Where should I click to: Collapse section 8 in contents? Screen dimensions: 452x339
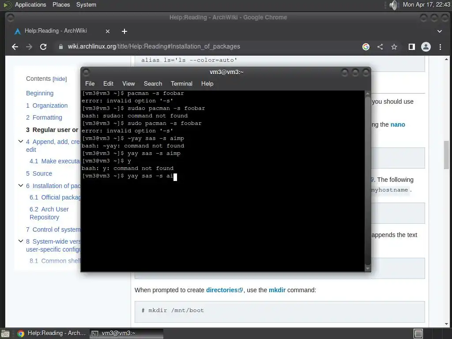pos(21,241)
